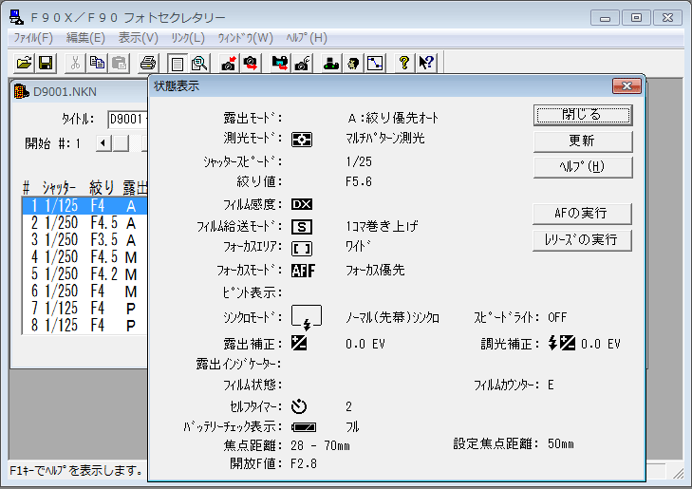Select the list view document icon
This screenshot has height=489, width=692.
pyautogui.click(x=178, y=64)
